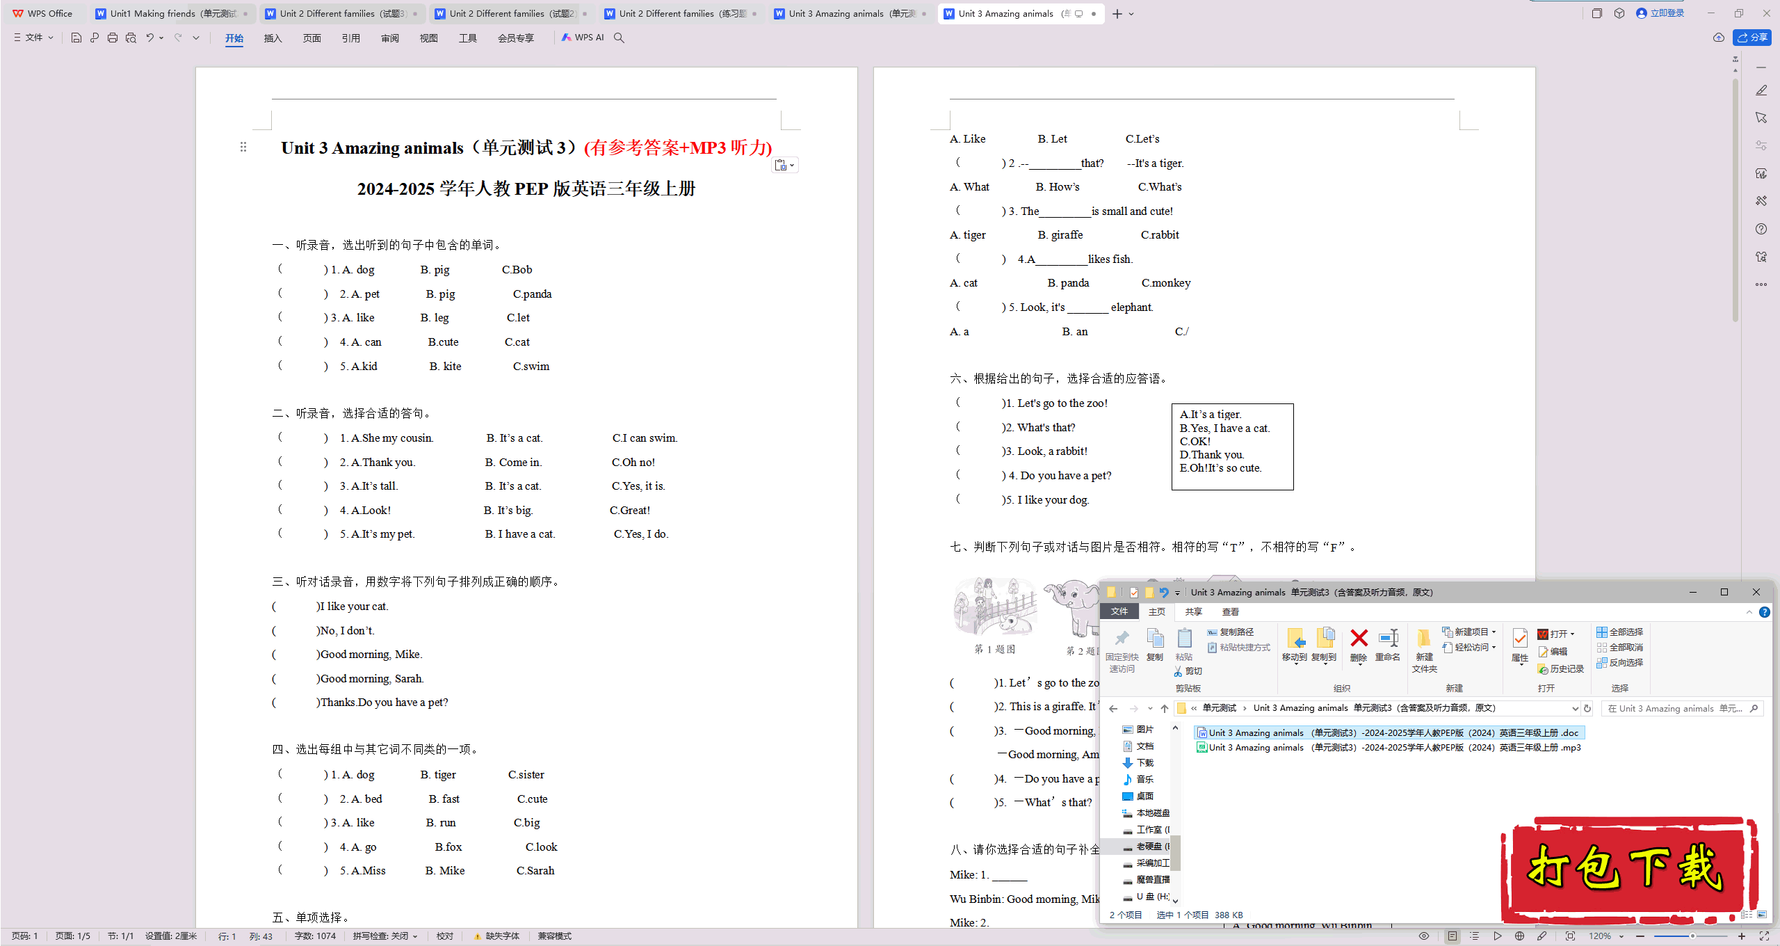Click paste options icon near document title
The width and height of the screenshot is (1780, 946).
786,165
